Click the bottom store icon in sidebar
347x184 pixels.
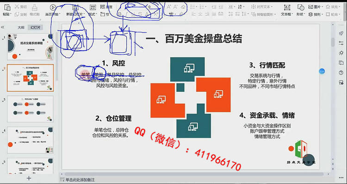coord(341,82)
